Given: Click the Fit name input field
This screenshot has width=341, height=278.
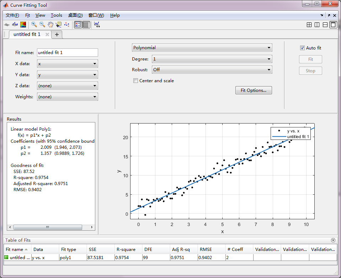Looking at the screenshot, I should coord(68,53).
